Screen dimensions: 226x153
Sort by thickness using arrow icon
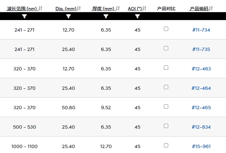(118, 8)
